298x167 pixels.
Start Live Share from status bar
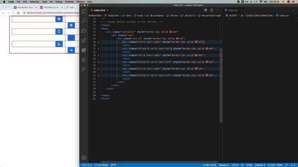coord(102,165)
